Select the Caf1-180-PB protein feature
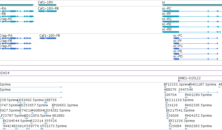This screenshot has height=130, width=222. coord(48,38)
